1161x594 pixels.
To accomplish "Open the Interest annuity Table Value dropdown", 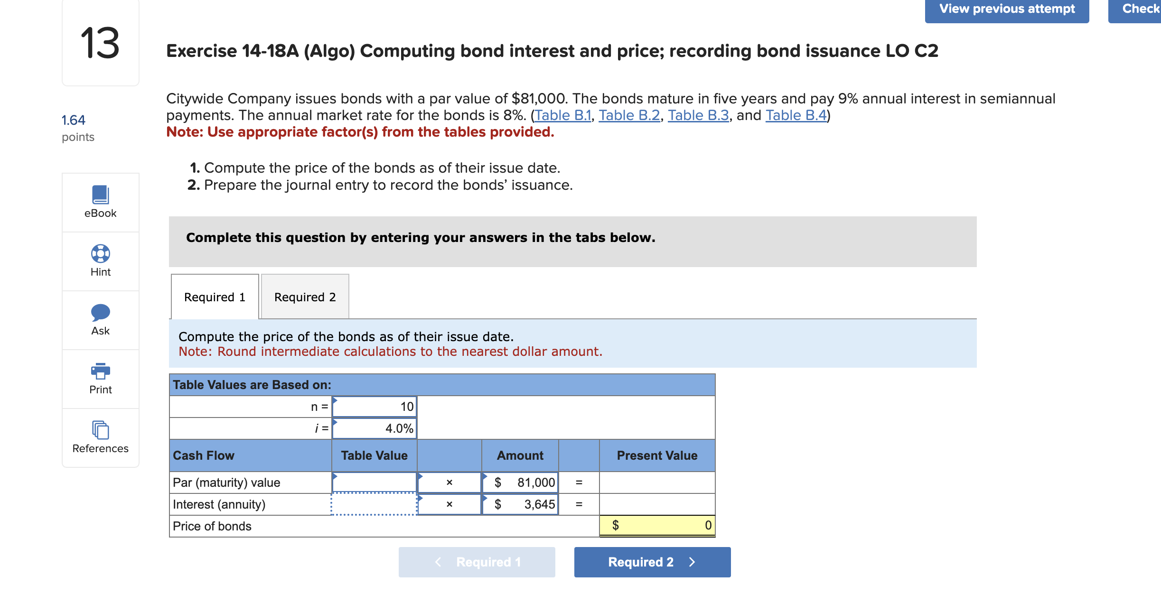I will click(374, 504).
